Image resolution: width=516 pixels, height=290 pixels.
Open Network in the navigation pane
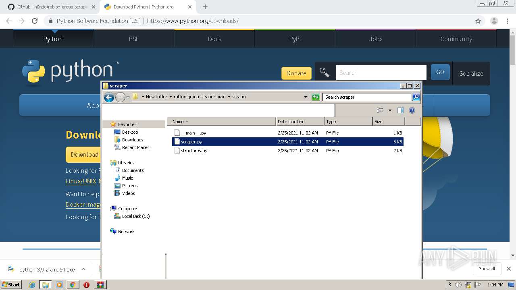pos(126,232)
